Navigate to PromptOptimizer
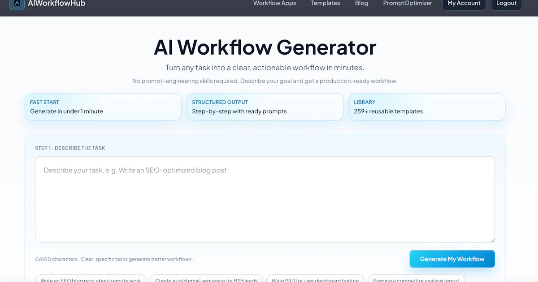The width and height of the screenshot is (538, 282). click(x=408, y=3)
